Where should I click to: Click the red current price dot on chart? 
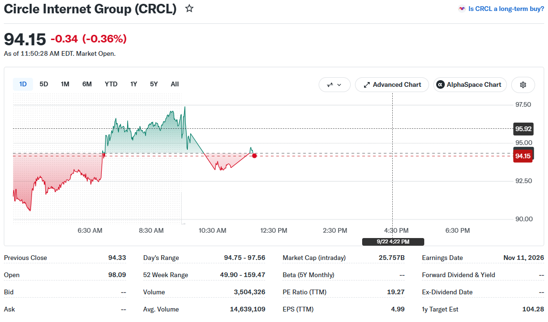(255, 156)
